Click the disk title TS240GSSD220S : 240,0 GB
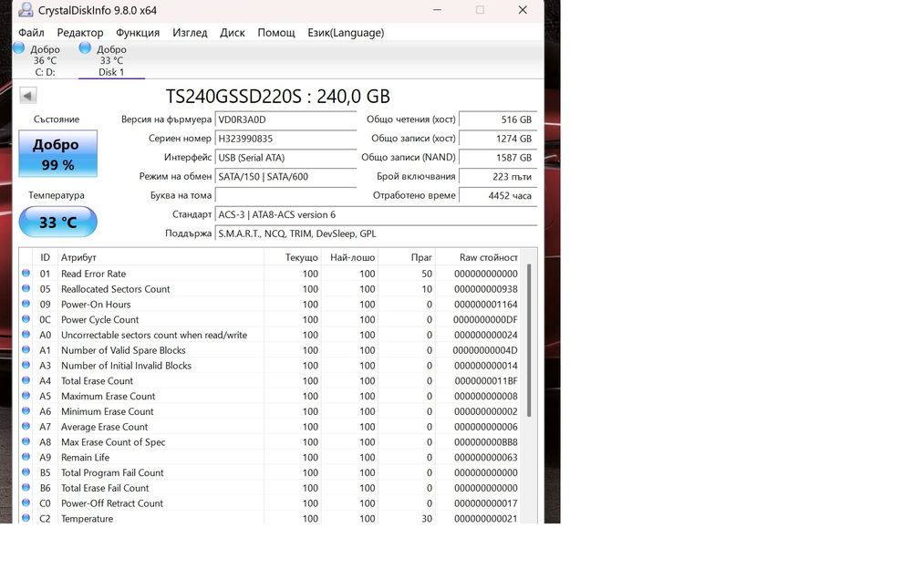 click(277, 96)
